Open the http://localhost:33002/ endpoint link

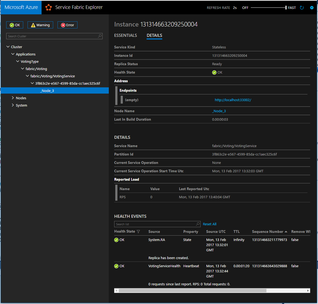click(233, 100)
